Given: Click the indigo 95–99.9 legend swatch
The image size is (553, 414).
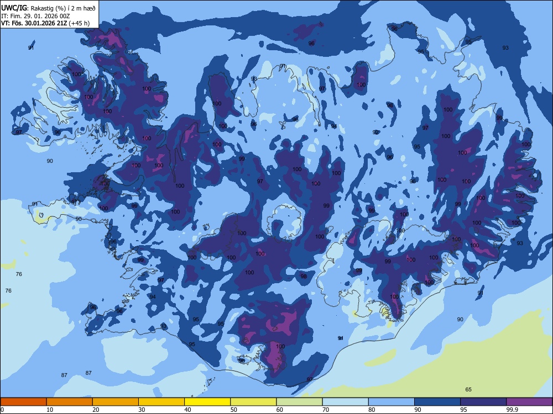Looking at the screenshot, I should (x=483, y=402).
